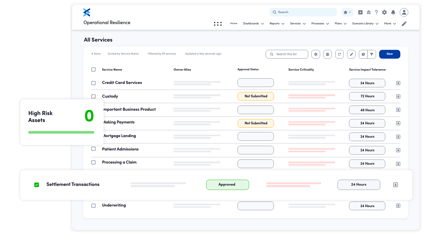Open the Services tab
This screenshot has height=244, width=424.
295,24
